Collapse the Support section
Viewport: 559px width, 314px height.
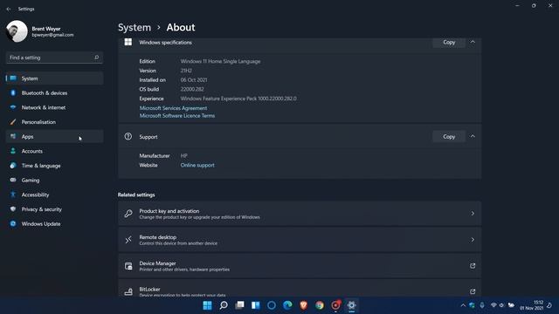tap(473, 136)
